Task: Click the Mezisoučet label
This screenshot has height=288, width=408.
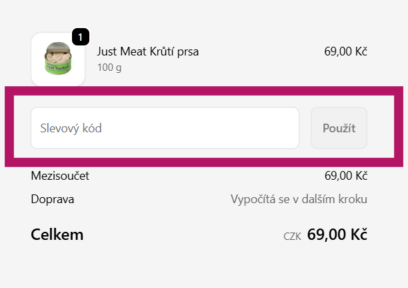Action: [60, 176]
